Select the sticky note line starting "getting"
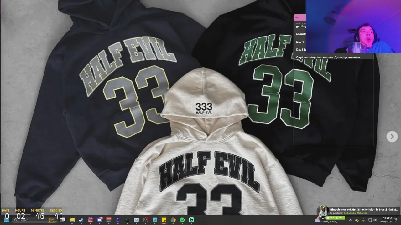This screenshot has height=225, width=401. (301, 26)
